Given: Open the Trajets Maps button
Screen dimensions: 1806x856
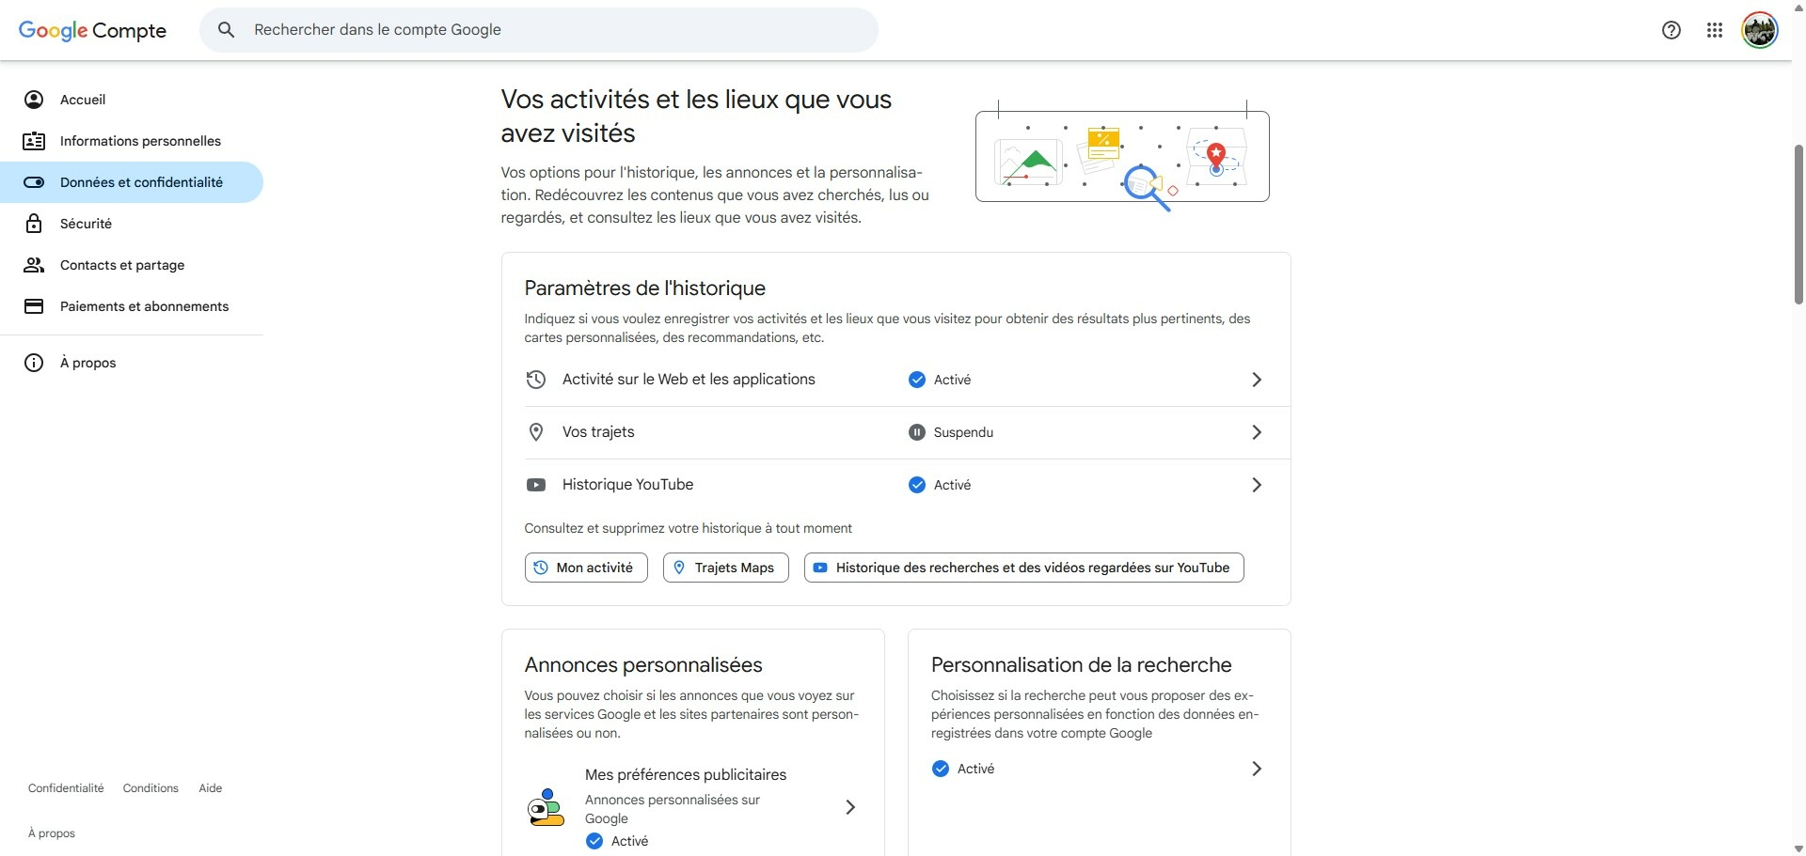Looking at the screenshot, I should pyautogui.click(x=726, y=568).
